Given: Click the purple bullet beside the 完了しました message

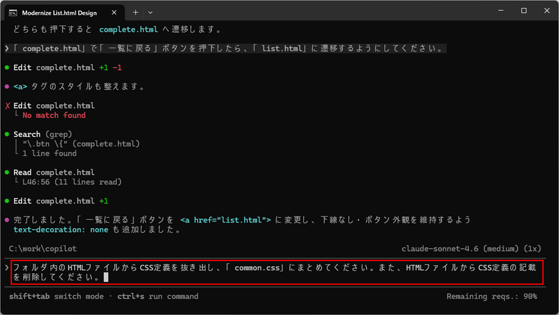Looking at the screenshot, I should (x=7, y=221).
